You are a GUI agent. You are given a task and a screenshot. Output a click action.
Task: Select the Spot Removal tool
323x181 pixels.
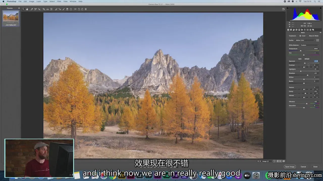point(56,9)
